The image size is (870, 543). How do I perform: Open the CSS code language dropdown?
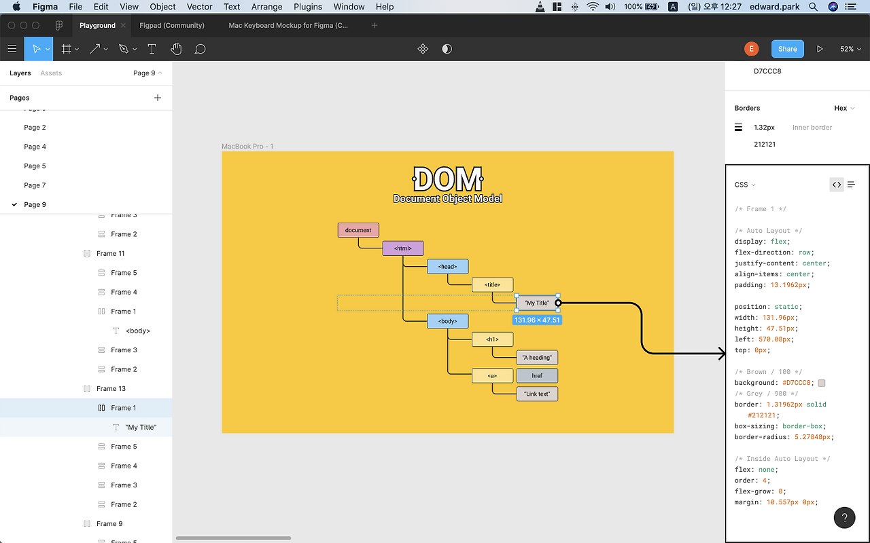point(745,185)
